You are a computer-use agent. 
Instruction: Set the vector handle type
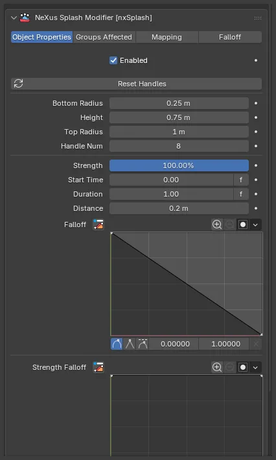tap(130, 344)
